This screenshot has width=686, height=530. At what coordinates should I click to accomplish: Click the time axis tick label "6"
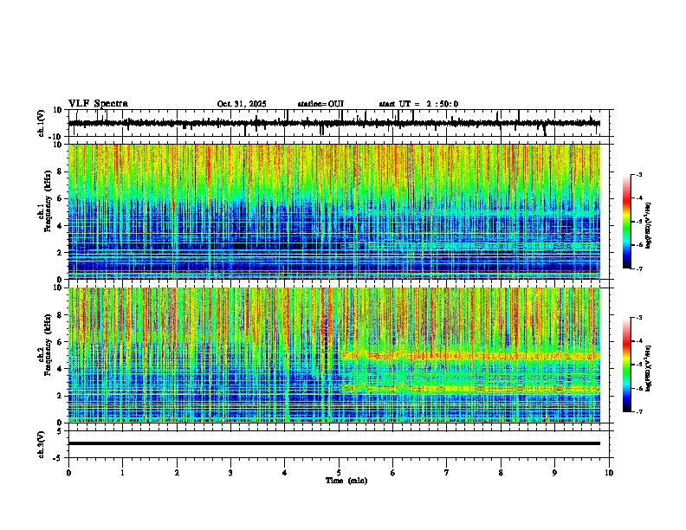pos(393,473)
